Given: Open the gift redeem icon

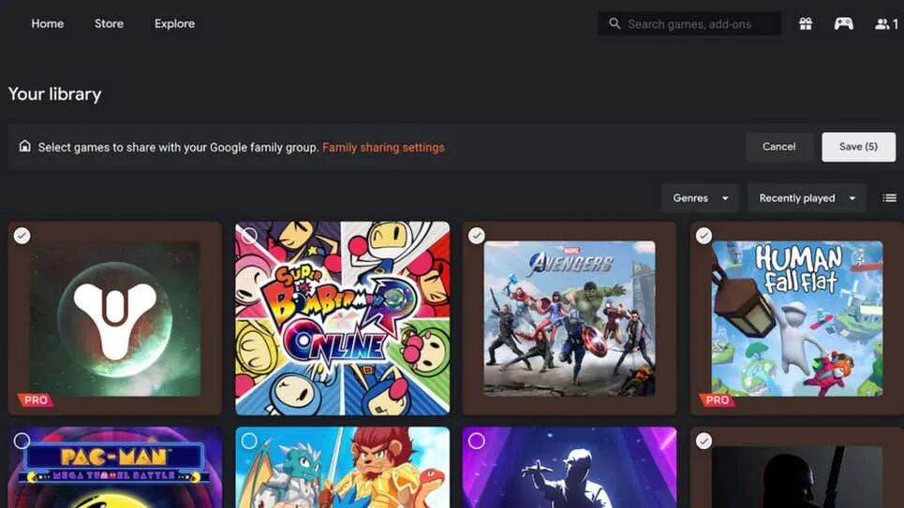Looking at the screenshot, I should pyautogui.click(x=806, y=23).
